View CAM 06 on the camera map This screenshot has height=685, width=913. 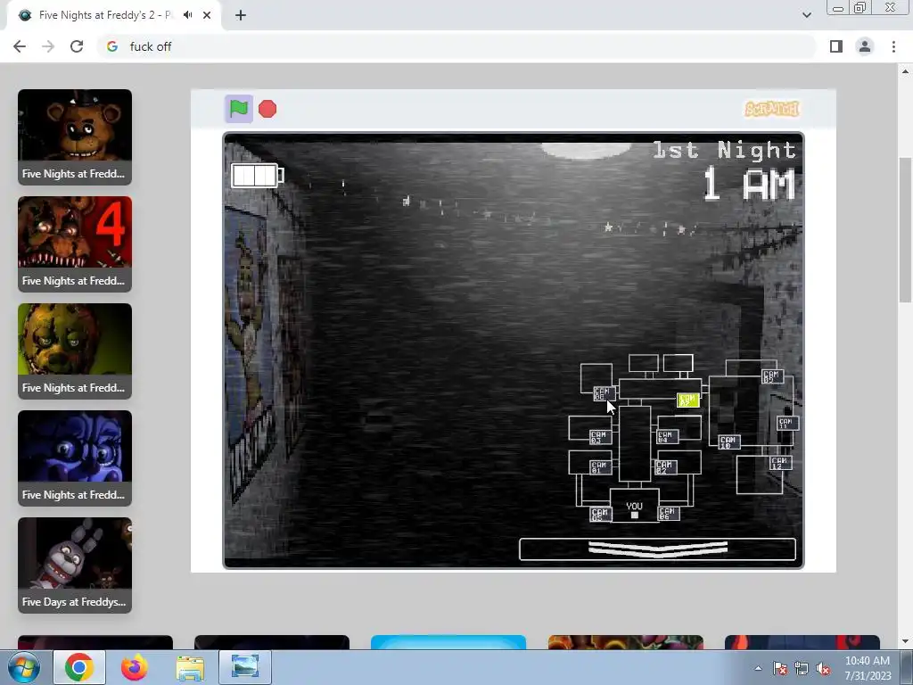pos(668,514)
